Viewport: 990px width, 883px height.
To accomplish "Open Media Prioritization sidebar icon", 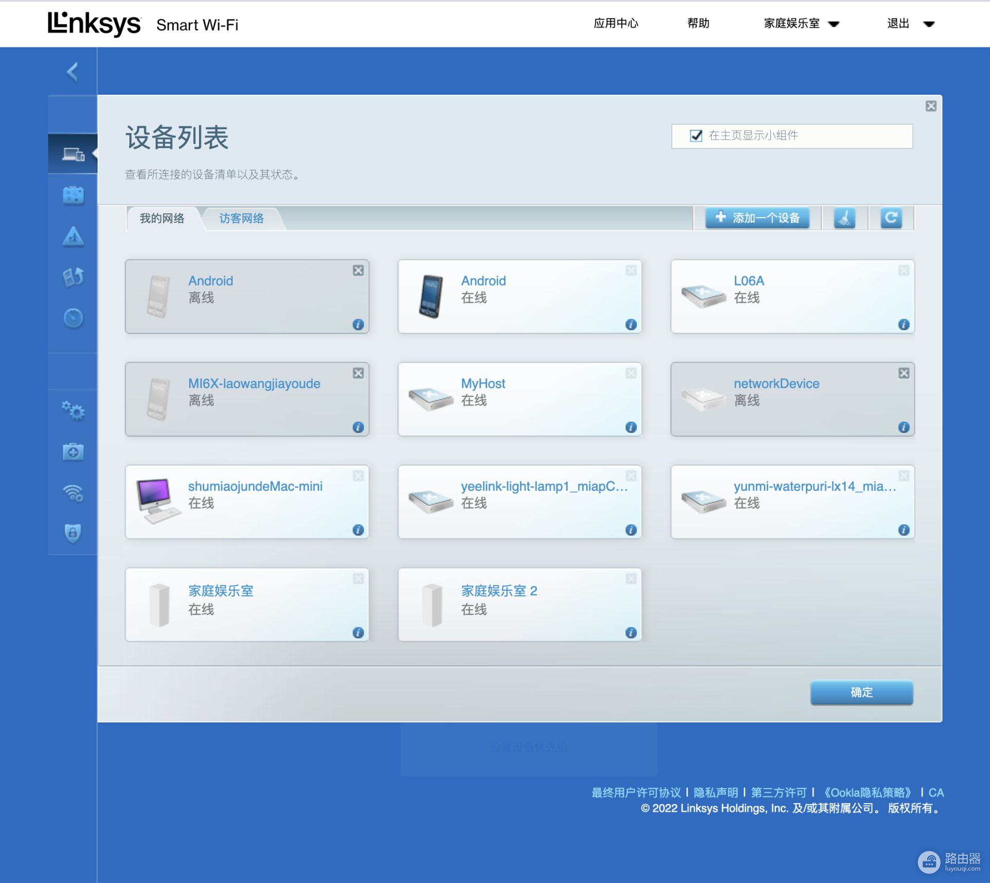I will 73,277.
